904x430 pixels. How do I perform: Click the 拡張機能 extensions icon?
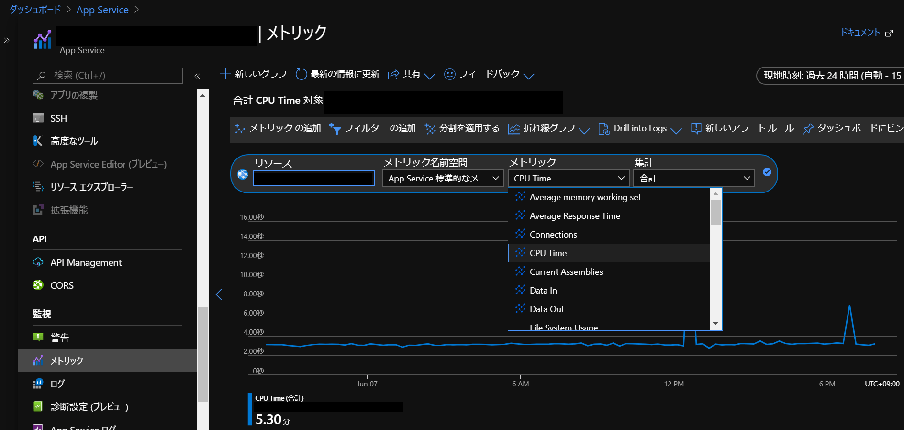coord(38,210)
